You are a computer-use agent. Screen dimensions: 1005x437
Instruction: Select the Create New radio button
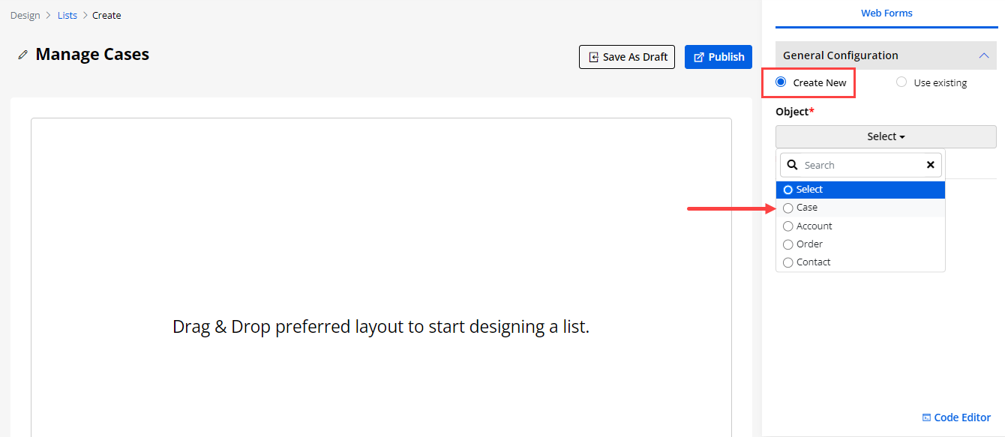pos(781,82)
